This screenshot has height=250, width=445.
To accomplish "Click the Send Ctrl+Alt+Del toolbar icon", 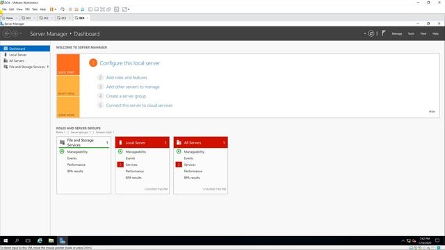I will click(x=63, y=9).
